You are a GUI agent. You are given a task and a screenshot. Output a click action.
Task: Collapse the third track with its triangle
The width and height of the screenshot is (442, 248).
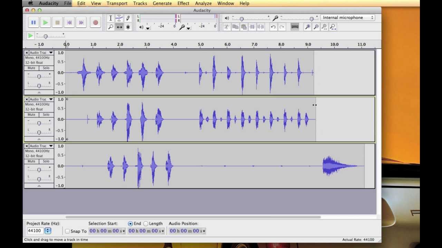click(39, 186)
